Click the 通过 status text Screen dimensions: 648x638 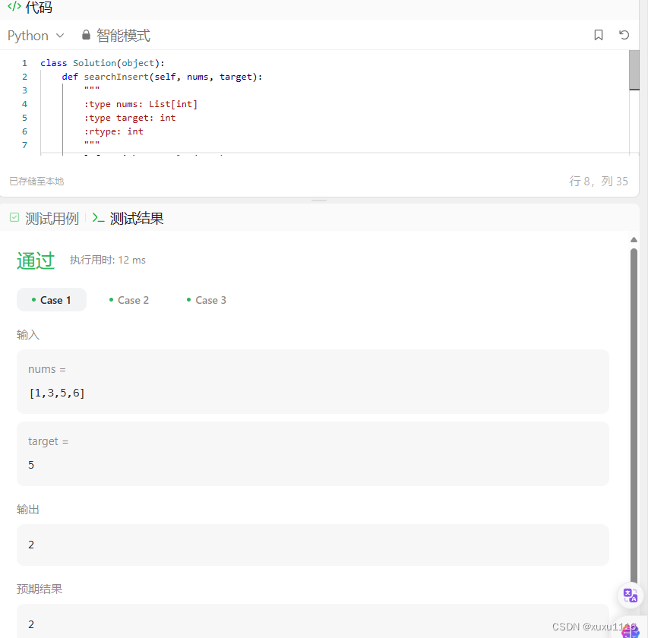pyautogui.click(x=36, y=261)
